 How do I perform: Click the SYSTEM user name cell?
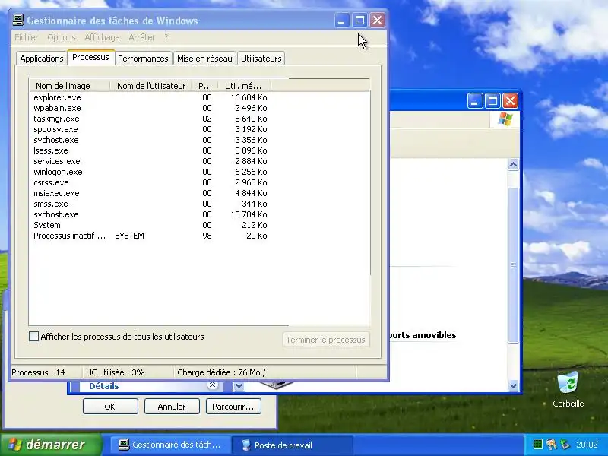129,236
